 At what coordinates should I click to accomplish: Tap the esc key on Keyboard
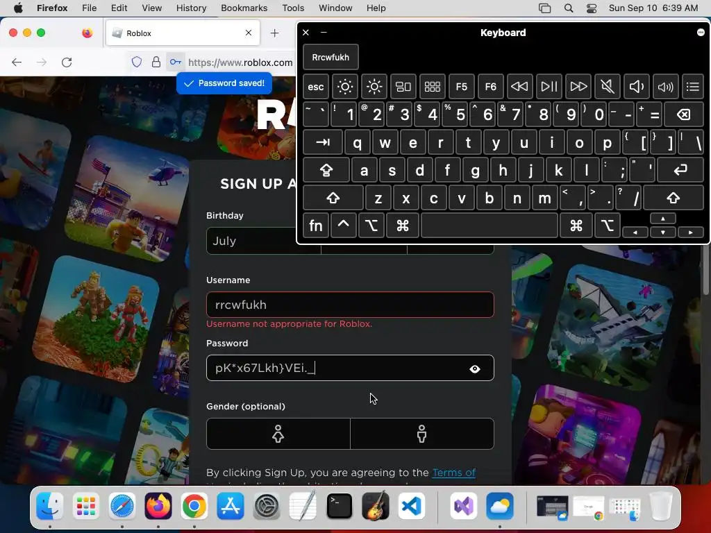[x=316, y=87]
